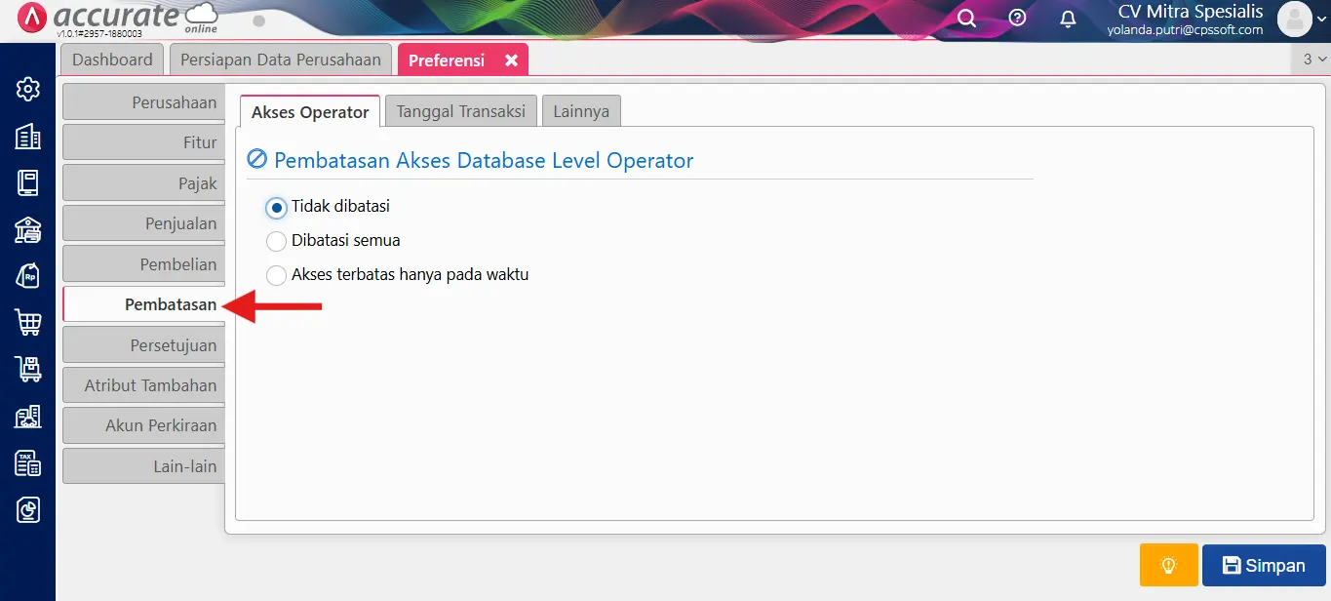Open the pie chart report sidebar icon

point(27,509)
